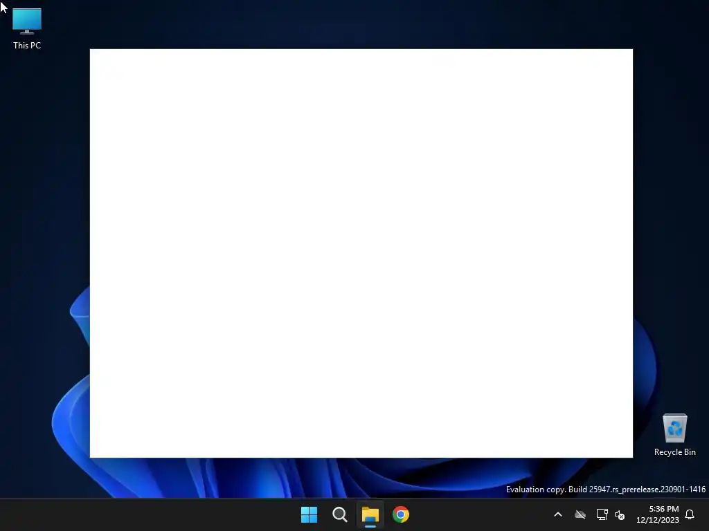Open File Explorer from the taskbar
This screenshot has height=531, width=709.
click(370, 514)
